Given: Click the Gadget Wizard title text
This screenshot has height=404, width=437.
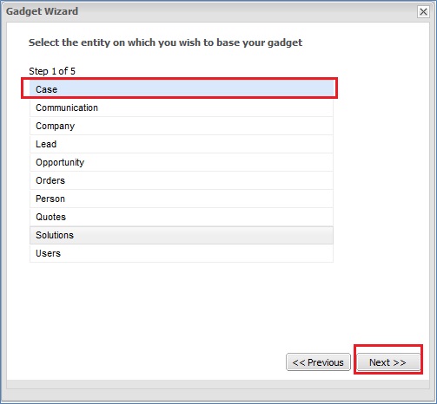Looking at the screenshot, I should tap(42, 11).
